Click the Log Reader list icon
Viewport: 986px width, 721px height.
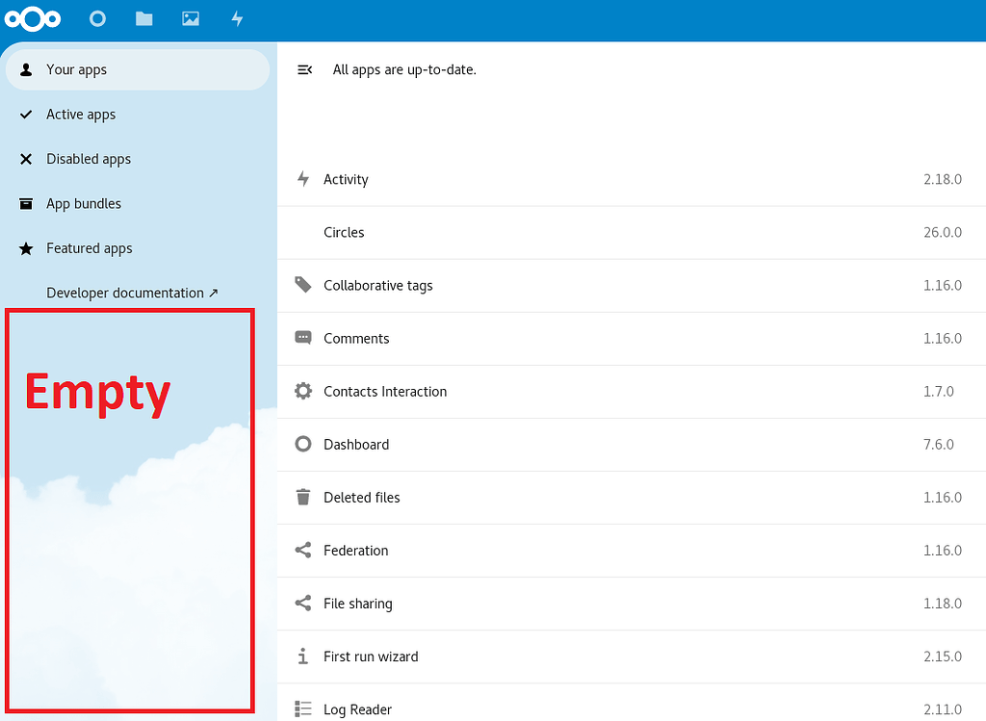coord(302,708)
